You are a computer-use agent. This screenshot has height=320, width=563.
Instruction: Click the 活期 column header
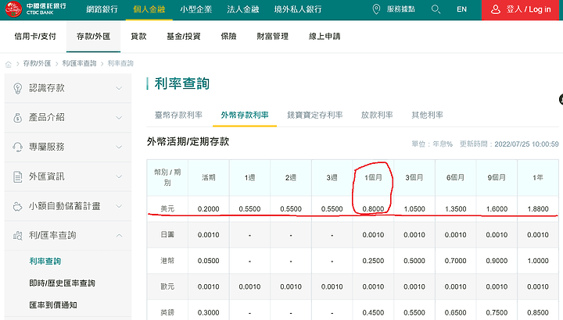(208, 177)
